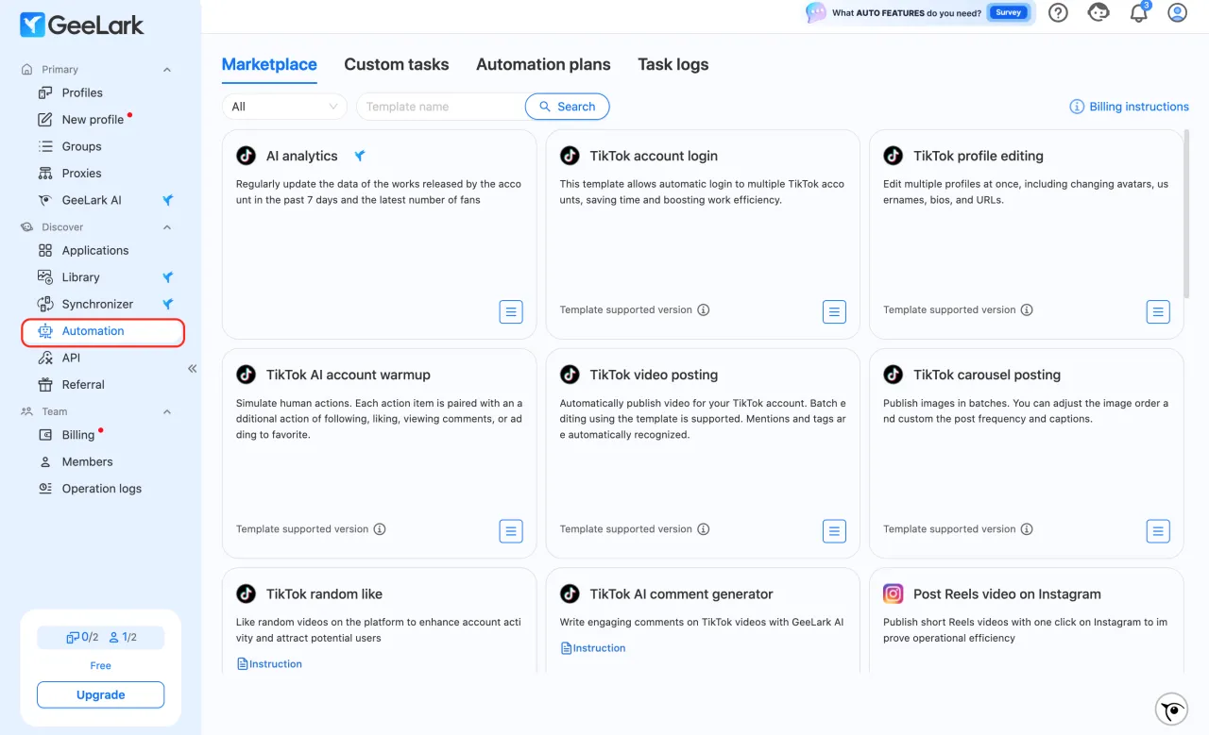Click the API sidebar icon
The width and height of the screenshot is (1209, 735).
click(x=44, y=359)
